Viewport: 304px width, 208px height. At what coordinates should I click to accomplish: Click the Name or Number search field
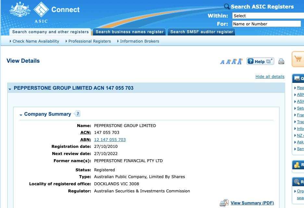pos(267,24)
